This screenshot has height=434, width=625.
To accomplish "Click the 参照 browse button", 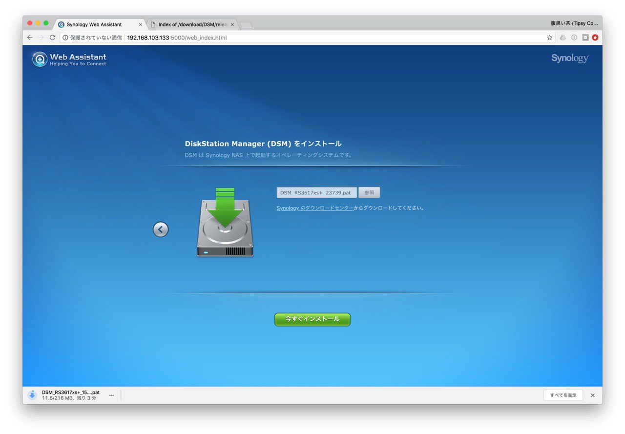I will pos(369,193).
